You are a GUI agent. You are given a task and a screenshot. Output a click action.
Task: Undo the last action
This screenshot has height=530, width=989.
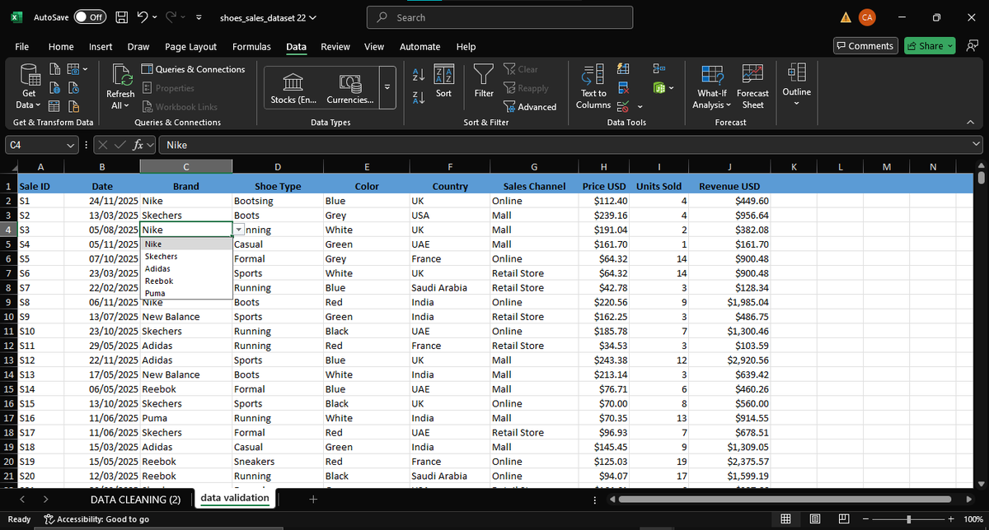coord(143,16)
